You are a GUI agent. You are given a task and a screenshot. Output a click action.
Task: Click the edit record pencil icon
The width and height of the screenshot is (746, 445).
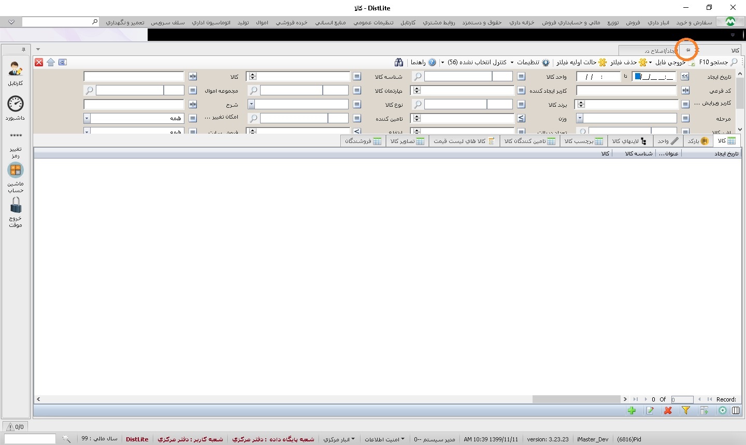(x=650, y=410)
